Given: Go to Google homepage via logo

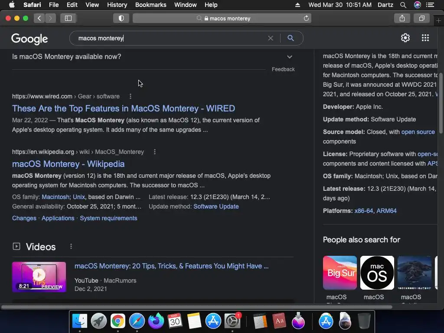Looking at the screenshot, I should pyautogui.click(x=29, y=39).
